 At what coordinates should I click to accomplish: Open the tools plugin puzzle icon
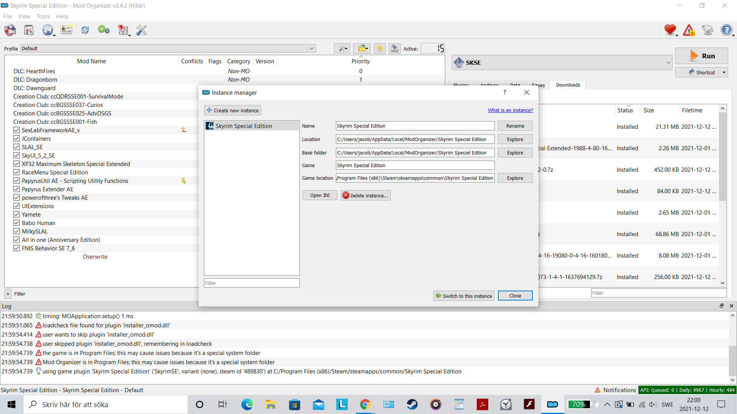click(x=123, y=30)
